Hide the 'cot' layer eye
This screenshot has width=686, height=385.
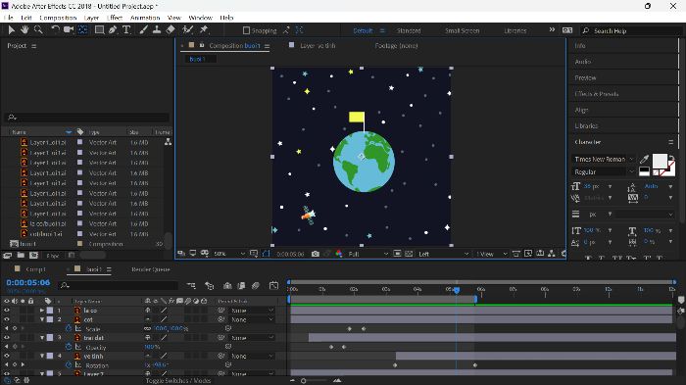tap(7, 319)
